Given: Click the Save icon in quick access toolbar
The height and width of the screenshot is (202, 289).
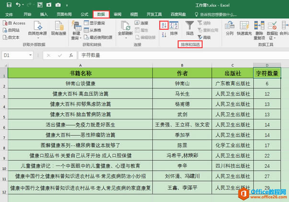Looking at the screenshot, I should click(x=9, y=5).
